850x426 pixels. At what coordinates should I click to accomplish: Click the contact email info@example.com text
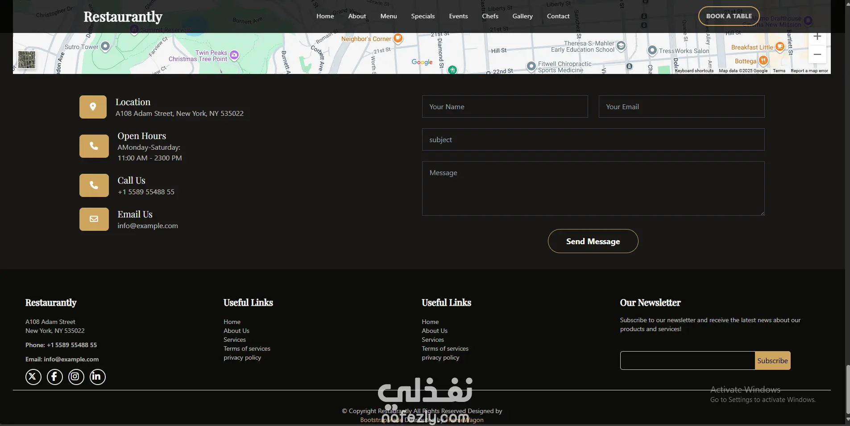148,226
